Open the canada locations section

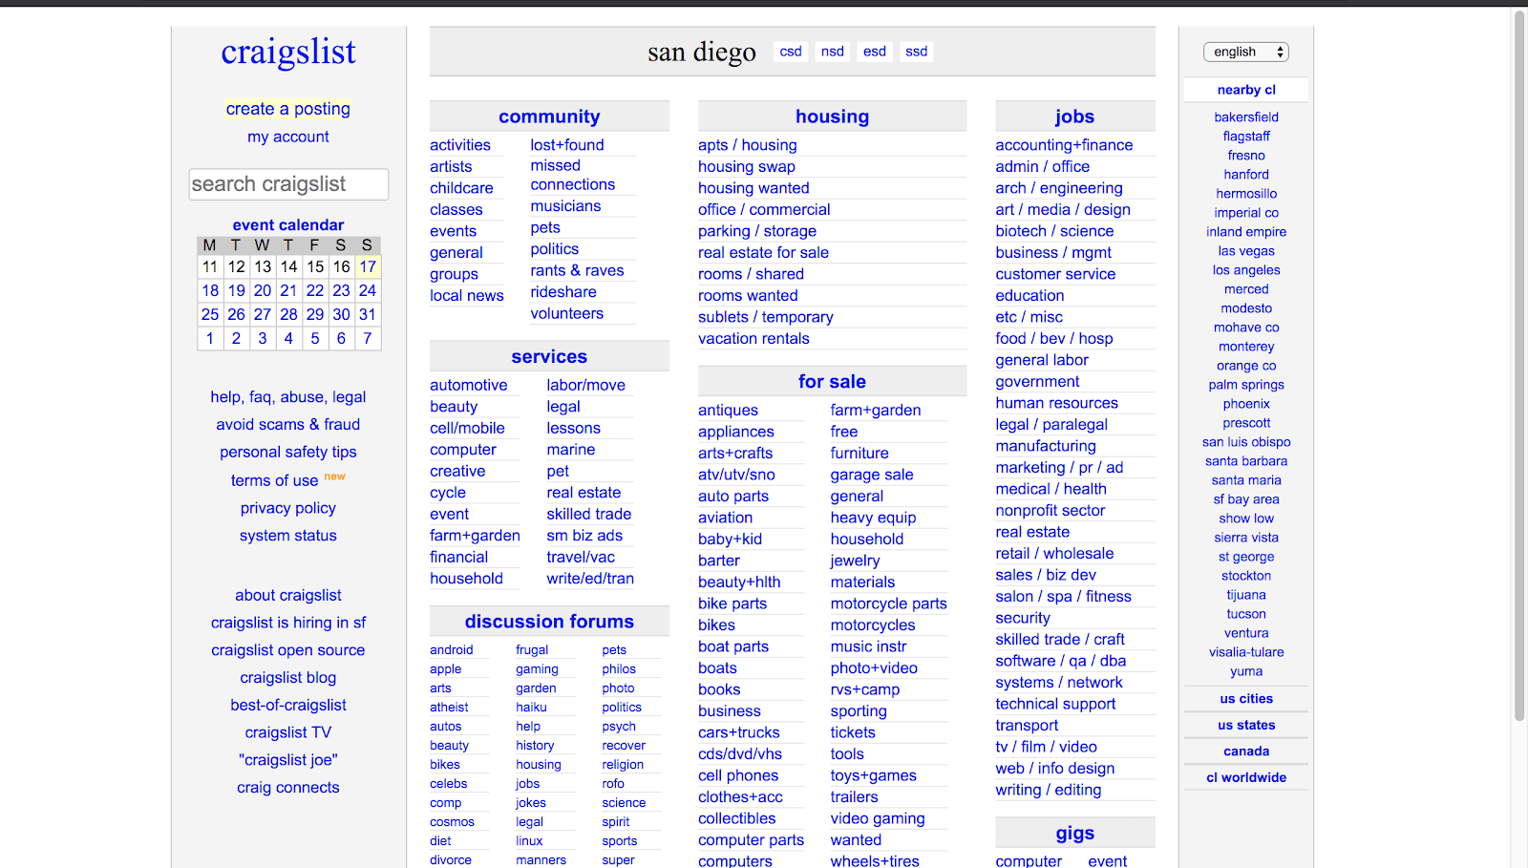[1245, 751]
